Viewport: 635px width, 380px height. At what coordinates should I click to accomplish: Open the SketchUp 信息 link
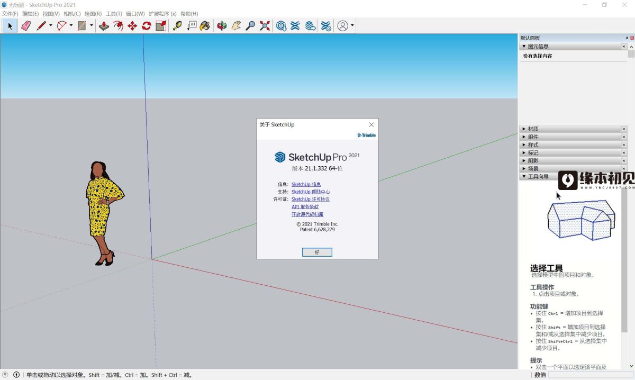tap(306, 184)
